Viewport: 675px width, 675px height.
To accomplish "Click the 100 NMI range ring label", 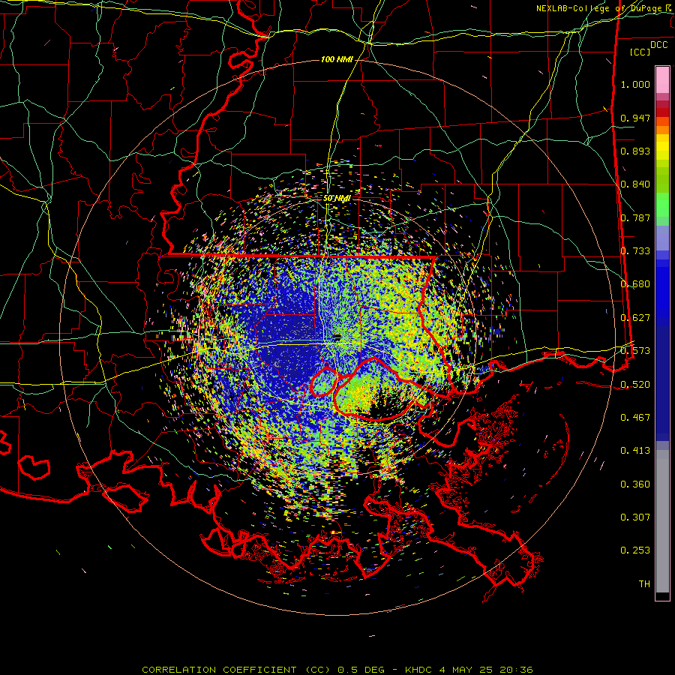I will click(x=337, y=59).
